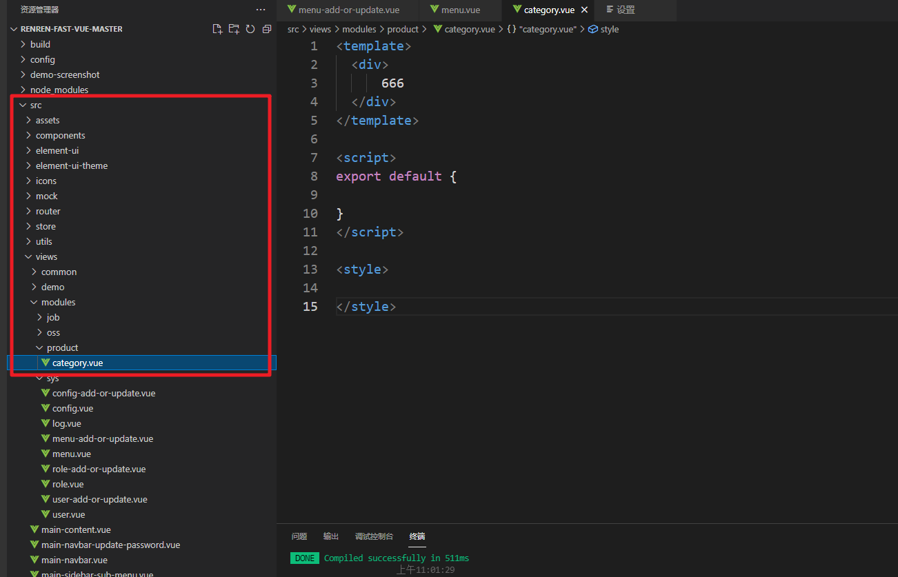Open the 输出 output panel tab

coord(331,536)
